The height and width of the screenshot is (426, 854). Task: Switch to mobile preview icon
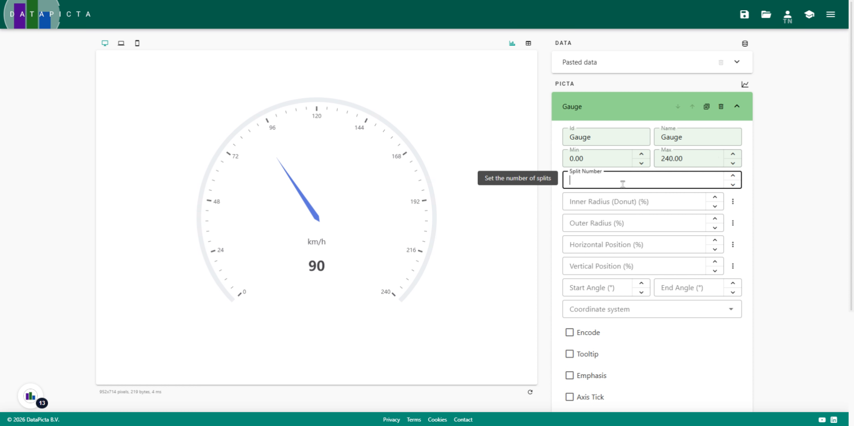click(x=137, y=43)
